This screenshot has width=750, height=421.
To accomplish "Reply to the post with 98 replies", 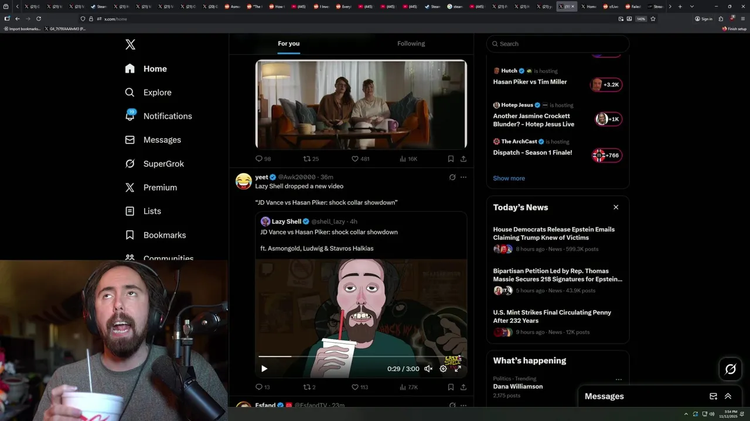I will pos(263,158).
